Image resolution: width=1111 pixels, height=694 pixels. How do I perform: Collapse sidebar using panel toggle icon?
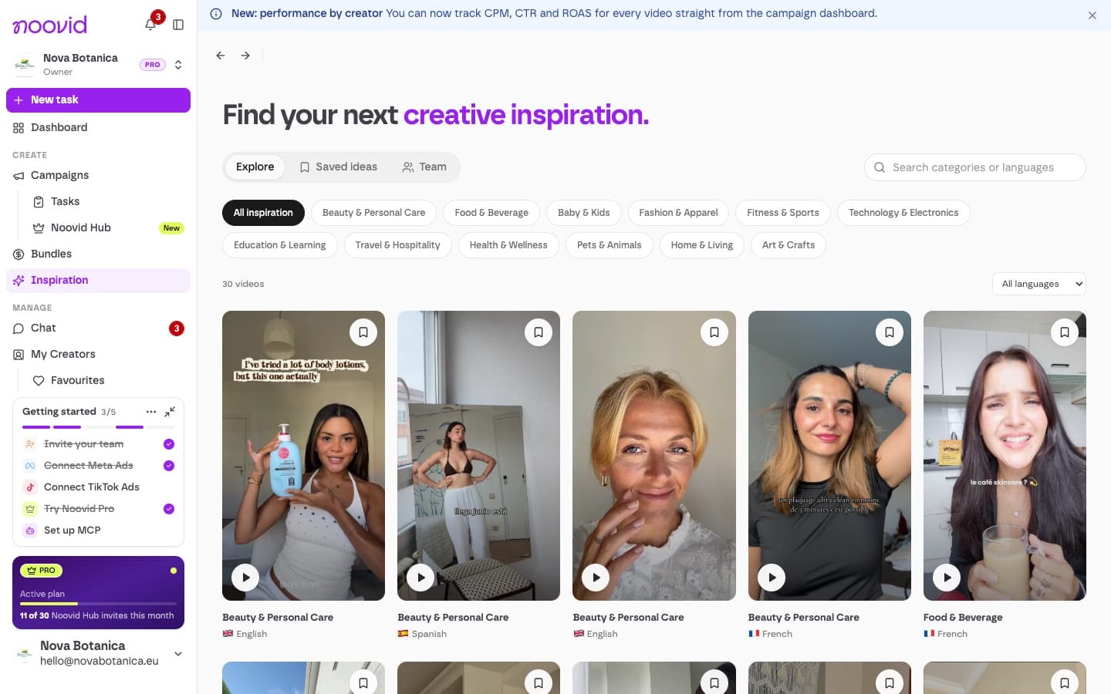coord(178,25)
